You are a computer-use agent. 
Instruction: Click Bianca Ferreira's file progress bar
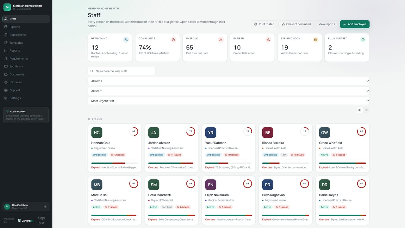tap(285, 163)
